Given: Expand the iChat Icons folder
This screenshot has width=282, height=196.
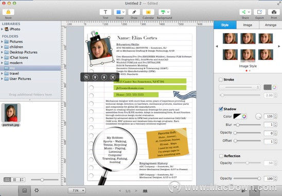Looking at the screenshot, I should [2, 58].
